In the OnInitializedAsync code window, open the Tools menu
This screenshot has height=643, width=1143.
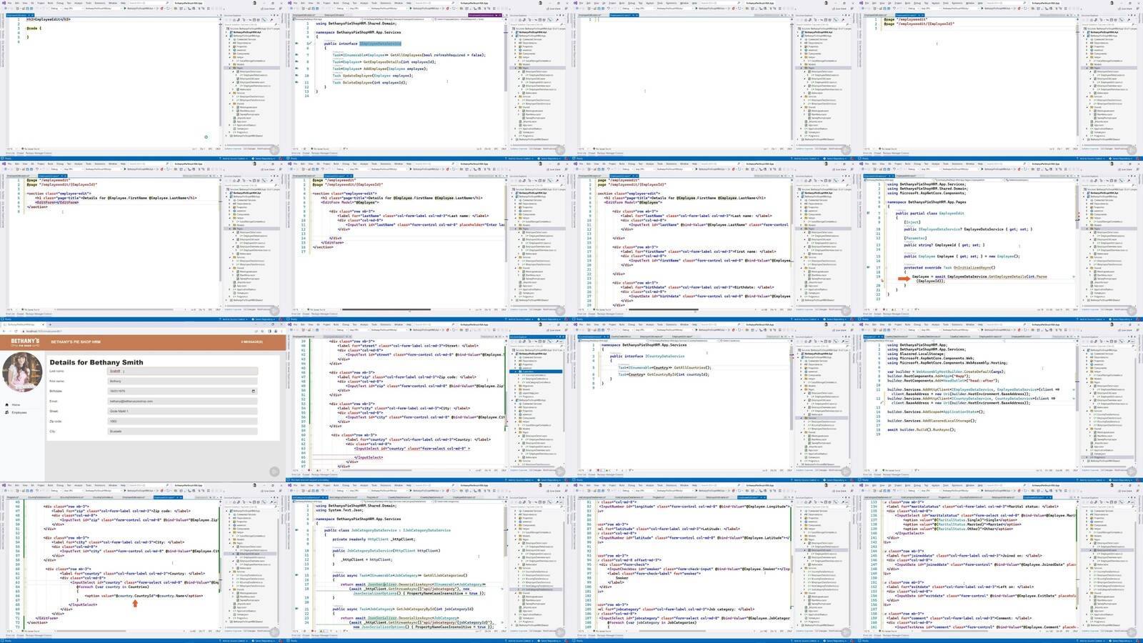(x=947, y=164)
